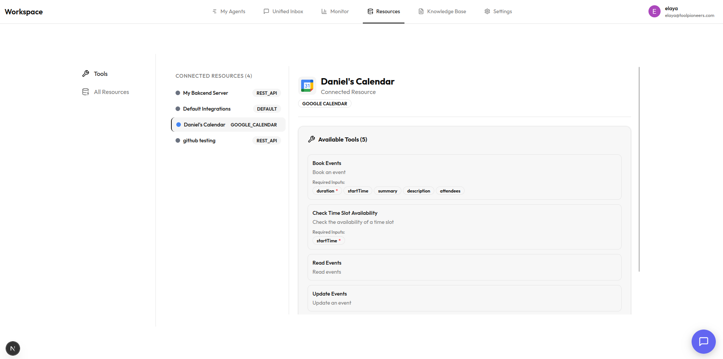
Task: Open the Knowledge Base document icon
Action: click(x=421, y=11)
